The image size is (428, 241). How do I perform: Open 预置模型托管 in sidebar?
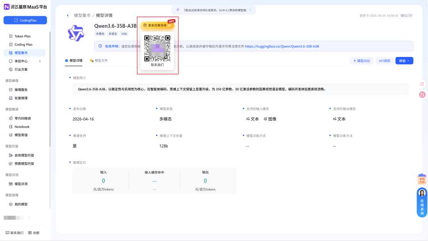point(24,163)
